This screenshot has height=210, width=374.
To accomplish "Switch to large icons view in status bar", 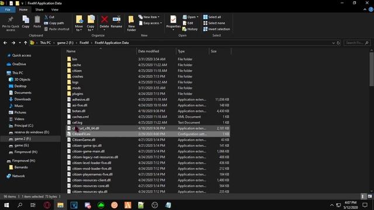I will pos(370,197).
